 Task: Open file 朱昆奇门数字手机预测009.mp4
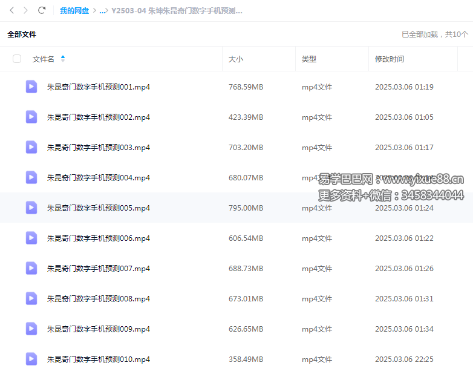click(x=98, y=329)
